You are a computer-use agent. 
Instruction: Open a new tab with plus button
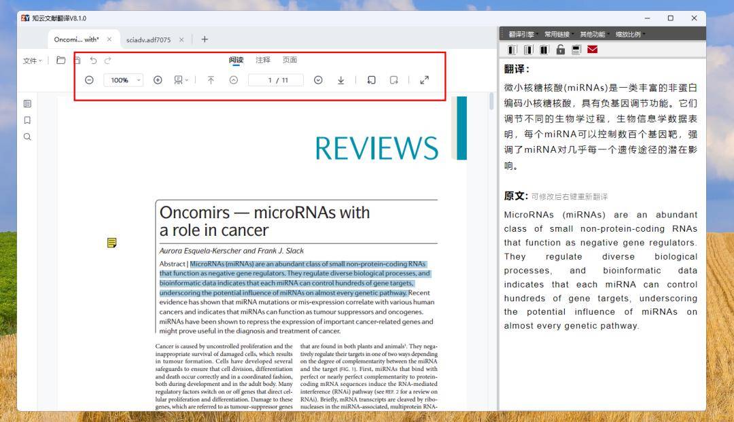pyautogui.click(x=205, y=39)
